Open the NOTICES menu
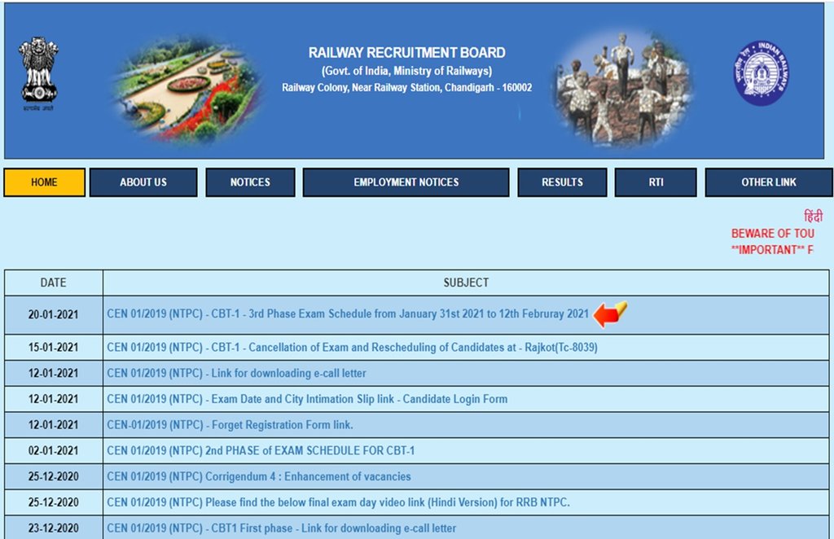 pyautogui.click(x=250, y=182)
